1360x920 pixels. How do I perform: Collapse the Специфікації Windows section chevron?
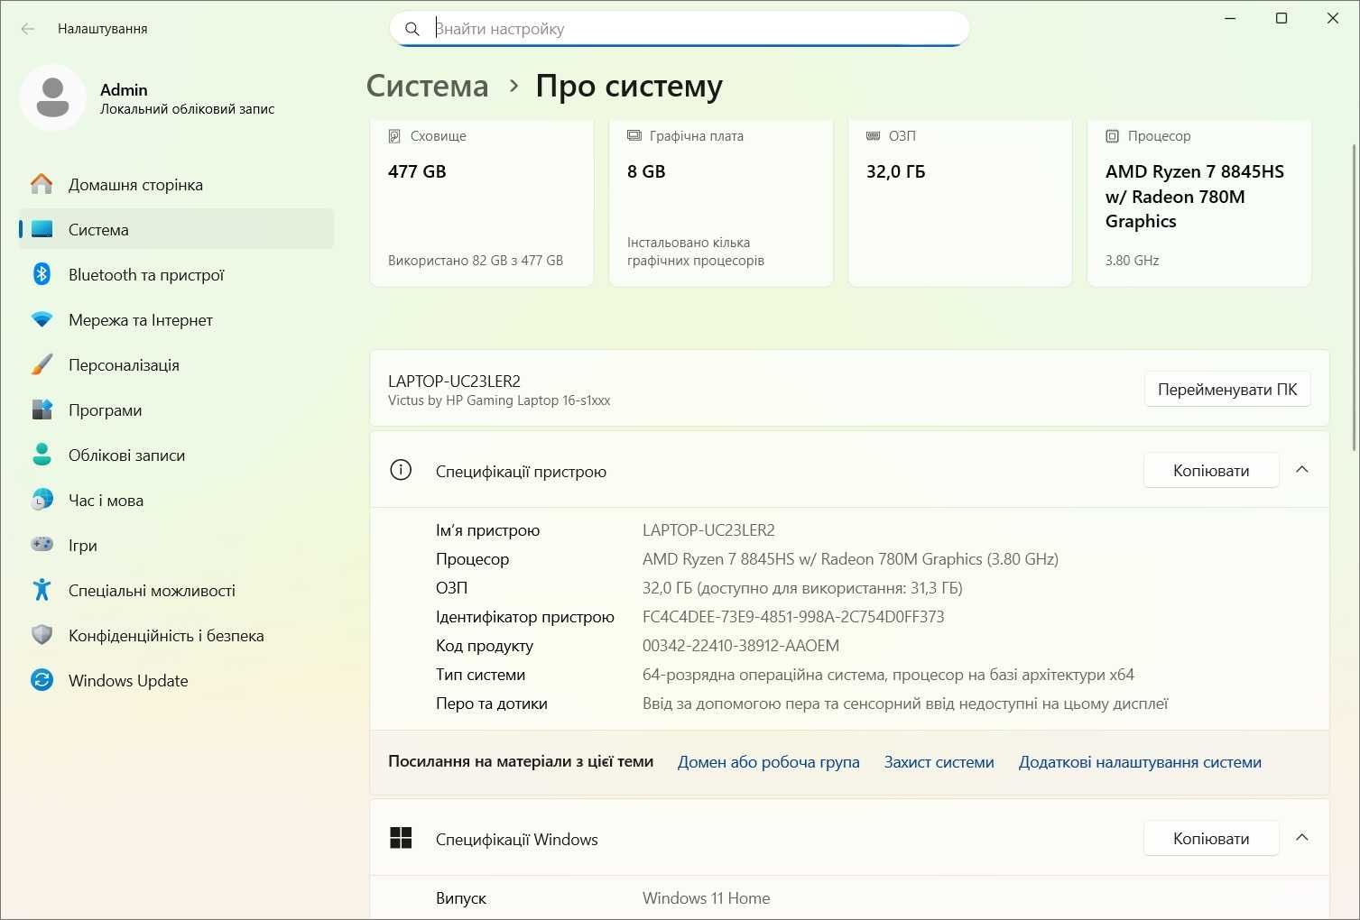[x=1301, y=838]
